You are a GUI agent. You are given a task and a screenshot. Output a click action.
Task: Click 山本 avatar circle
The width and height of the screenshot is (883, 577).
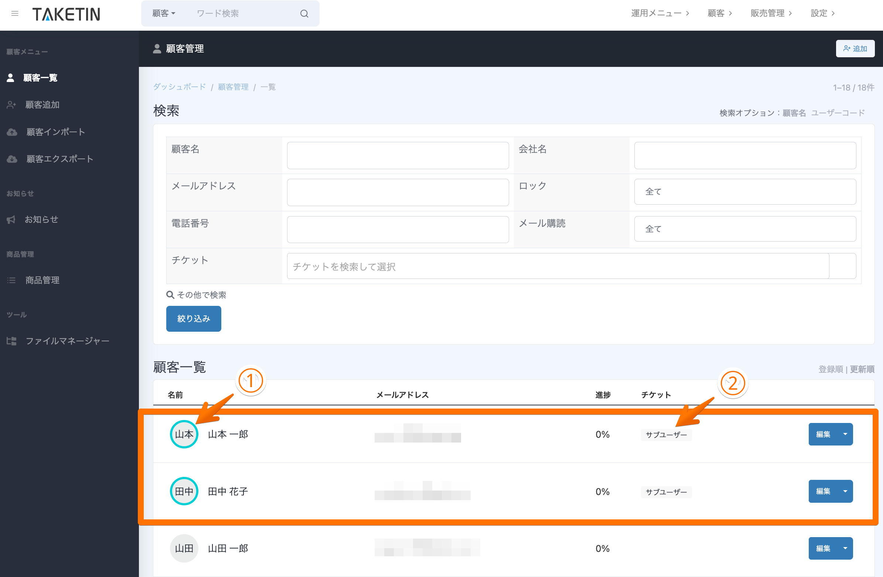tap(184, 434)
